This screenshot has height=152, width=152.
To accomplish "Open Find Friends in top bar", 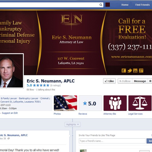I will (x=143, y=5).
